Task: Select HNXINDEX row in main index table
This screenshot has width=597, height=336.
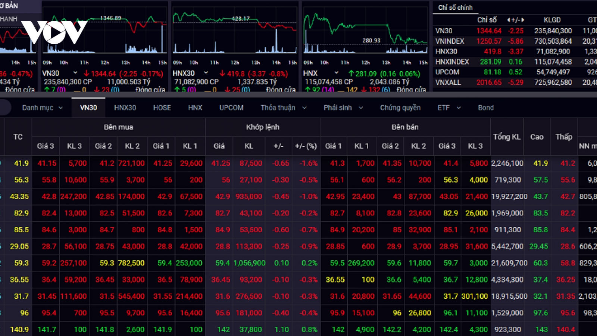Action: 515,62
